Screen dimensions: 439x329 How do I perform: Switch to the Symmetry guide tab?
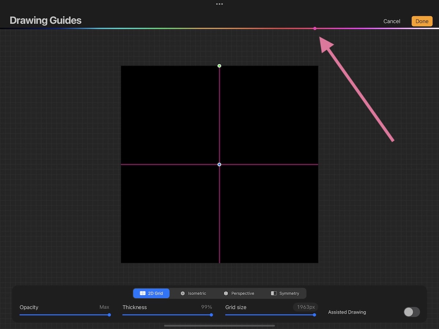[x=285, y=293]
